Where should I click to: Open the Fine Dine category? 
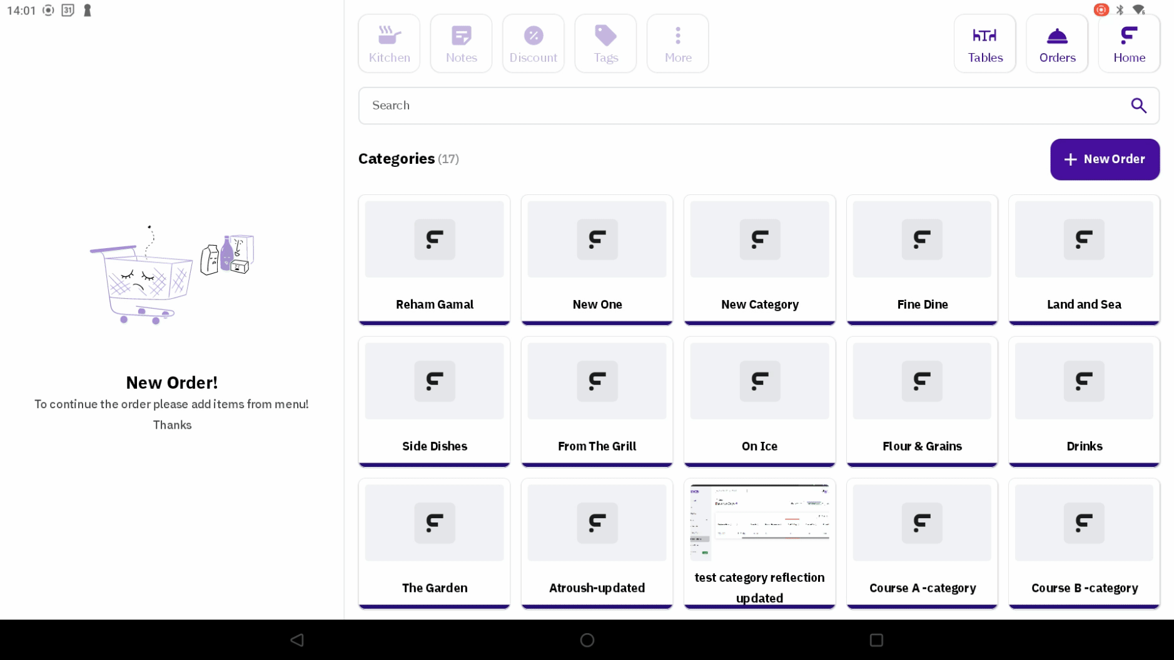(921, 259)
